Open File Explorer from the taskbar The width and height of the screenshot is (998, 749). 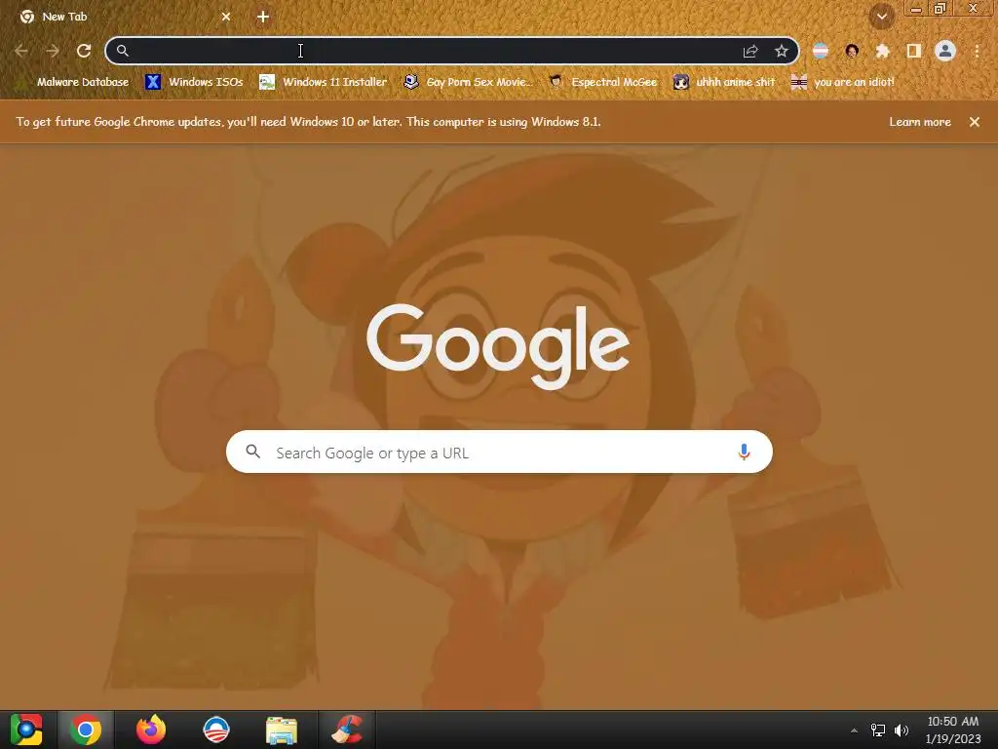pyautogui.click(x=282, y=729)
